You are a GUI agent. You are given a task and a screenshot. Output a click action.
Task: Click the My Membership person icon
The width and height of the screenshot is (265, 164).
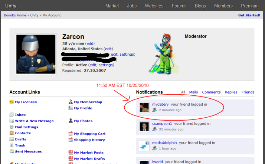point(71,102)
